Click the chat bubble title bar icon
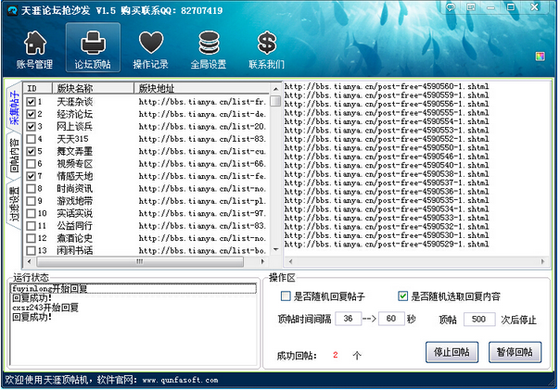The image size is (560, 390). click(x=452, y=7)
